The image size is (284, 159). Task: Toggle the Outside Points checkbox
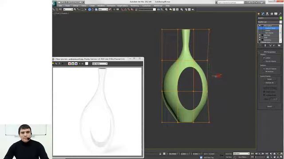pos(264,95)
